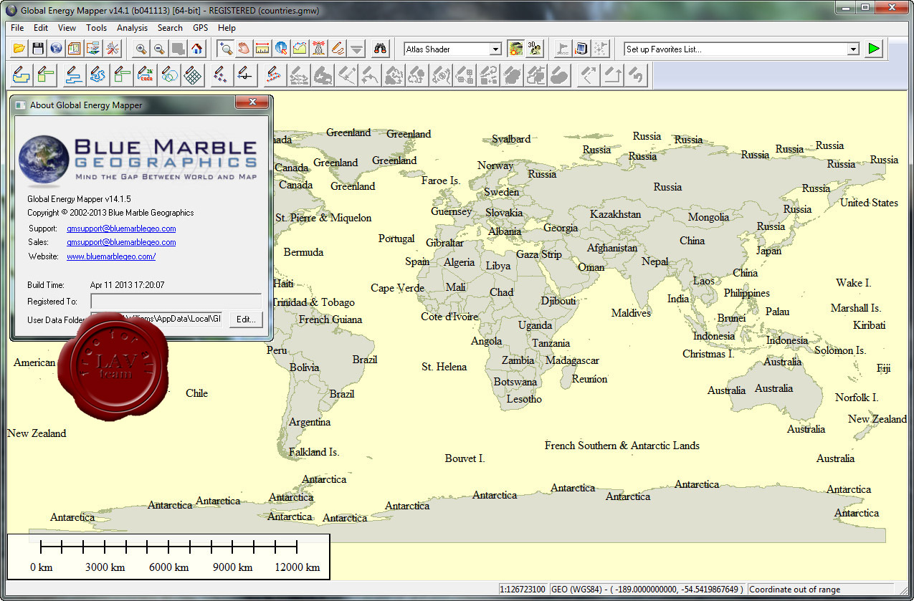Viewport: 914px width, 601px height.
Task: Click the Bouvet I. label on the map
Action: coord(465,458)
